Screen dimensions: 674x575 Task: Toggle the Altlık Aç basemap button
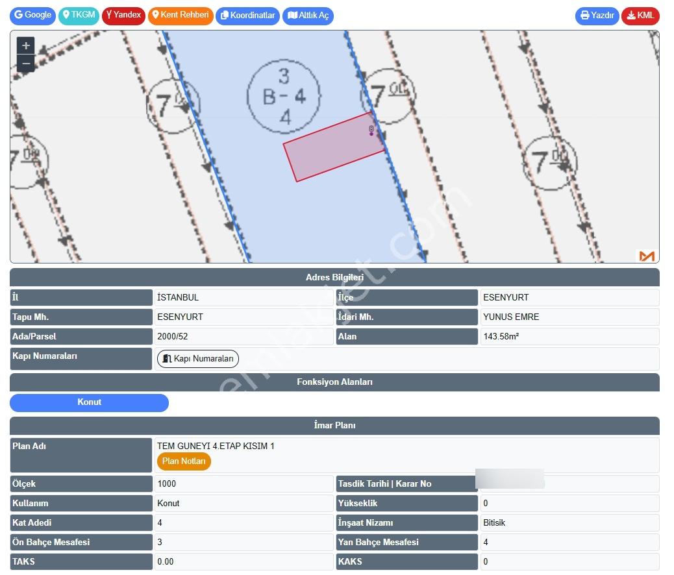point(308,16)
